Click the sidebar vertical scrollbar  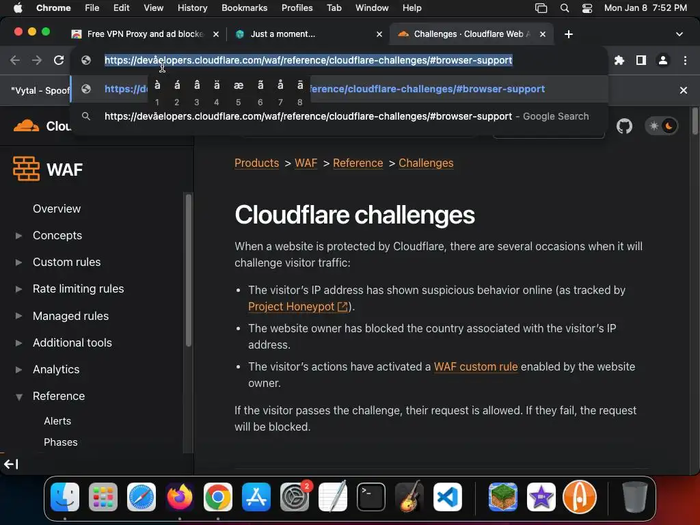tap(189, 270)
